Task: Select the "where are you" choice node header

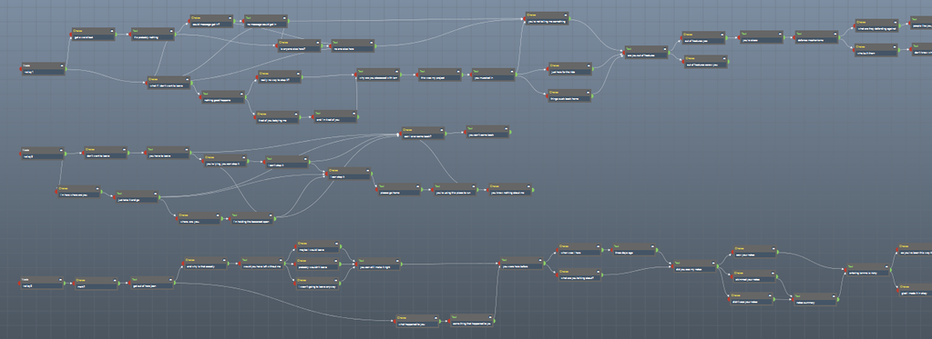Action: coord(200,214)
